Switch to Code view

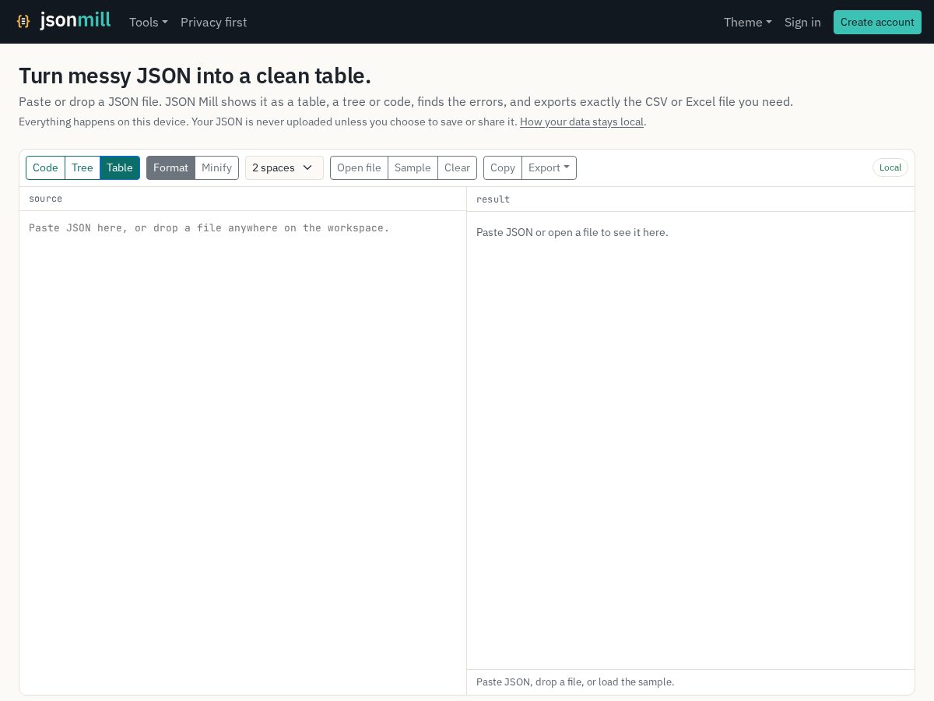point(45,167)
